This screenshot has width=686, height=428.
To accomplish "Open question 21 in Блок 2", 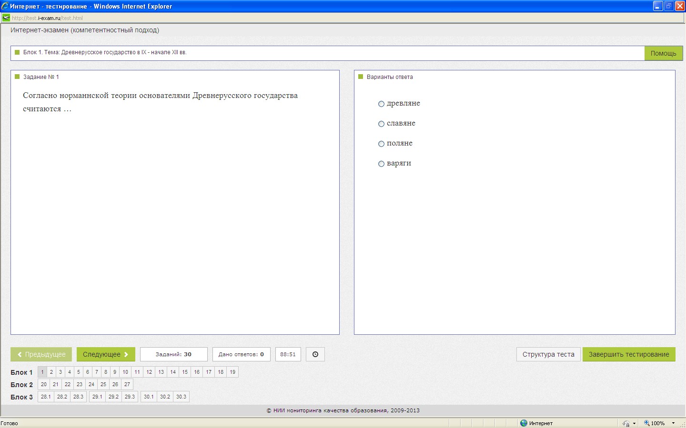I will 56,384.
